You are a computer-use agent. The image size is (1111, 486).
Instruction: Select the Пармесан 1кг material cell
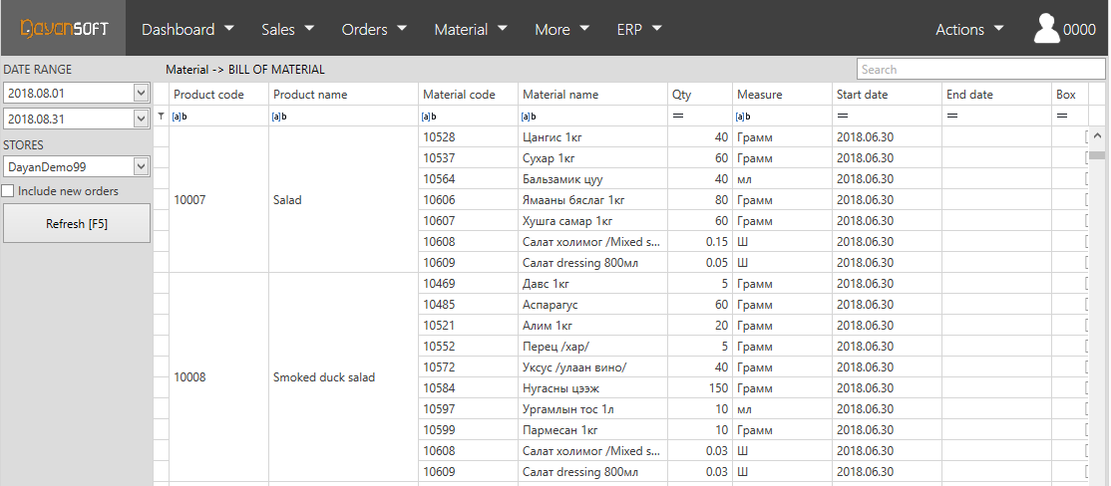(x=593, y=430)
